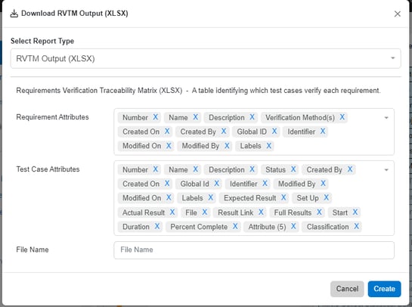Screen dimensions: 412x307
Task: Remove Classification tag
Action: point(356,227)
